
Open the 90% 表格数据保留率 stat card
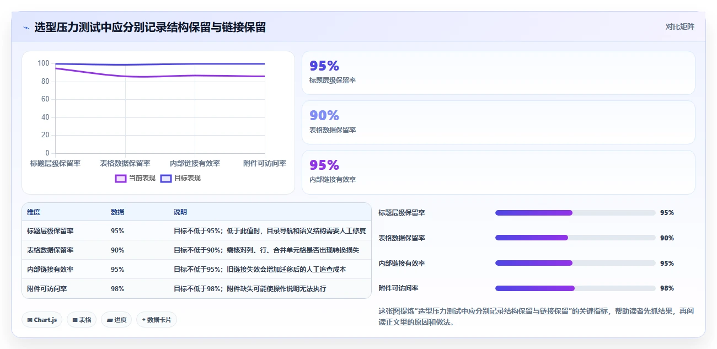coord(498,122)
